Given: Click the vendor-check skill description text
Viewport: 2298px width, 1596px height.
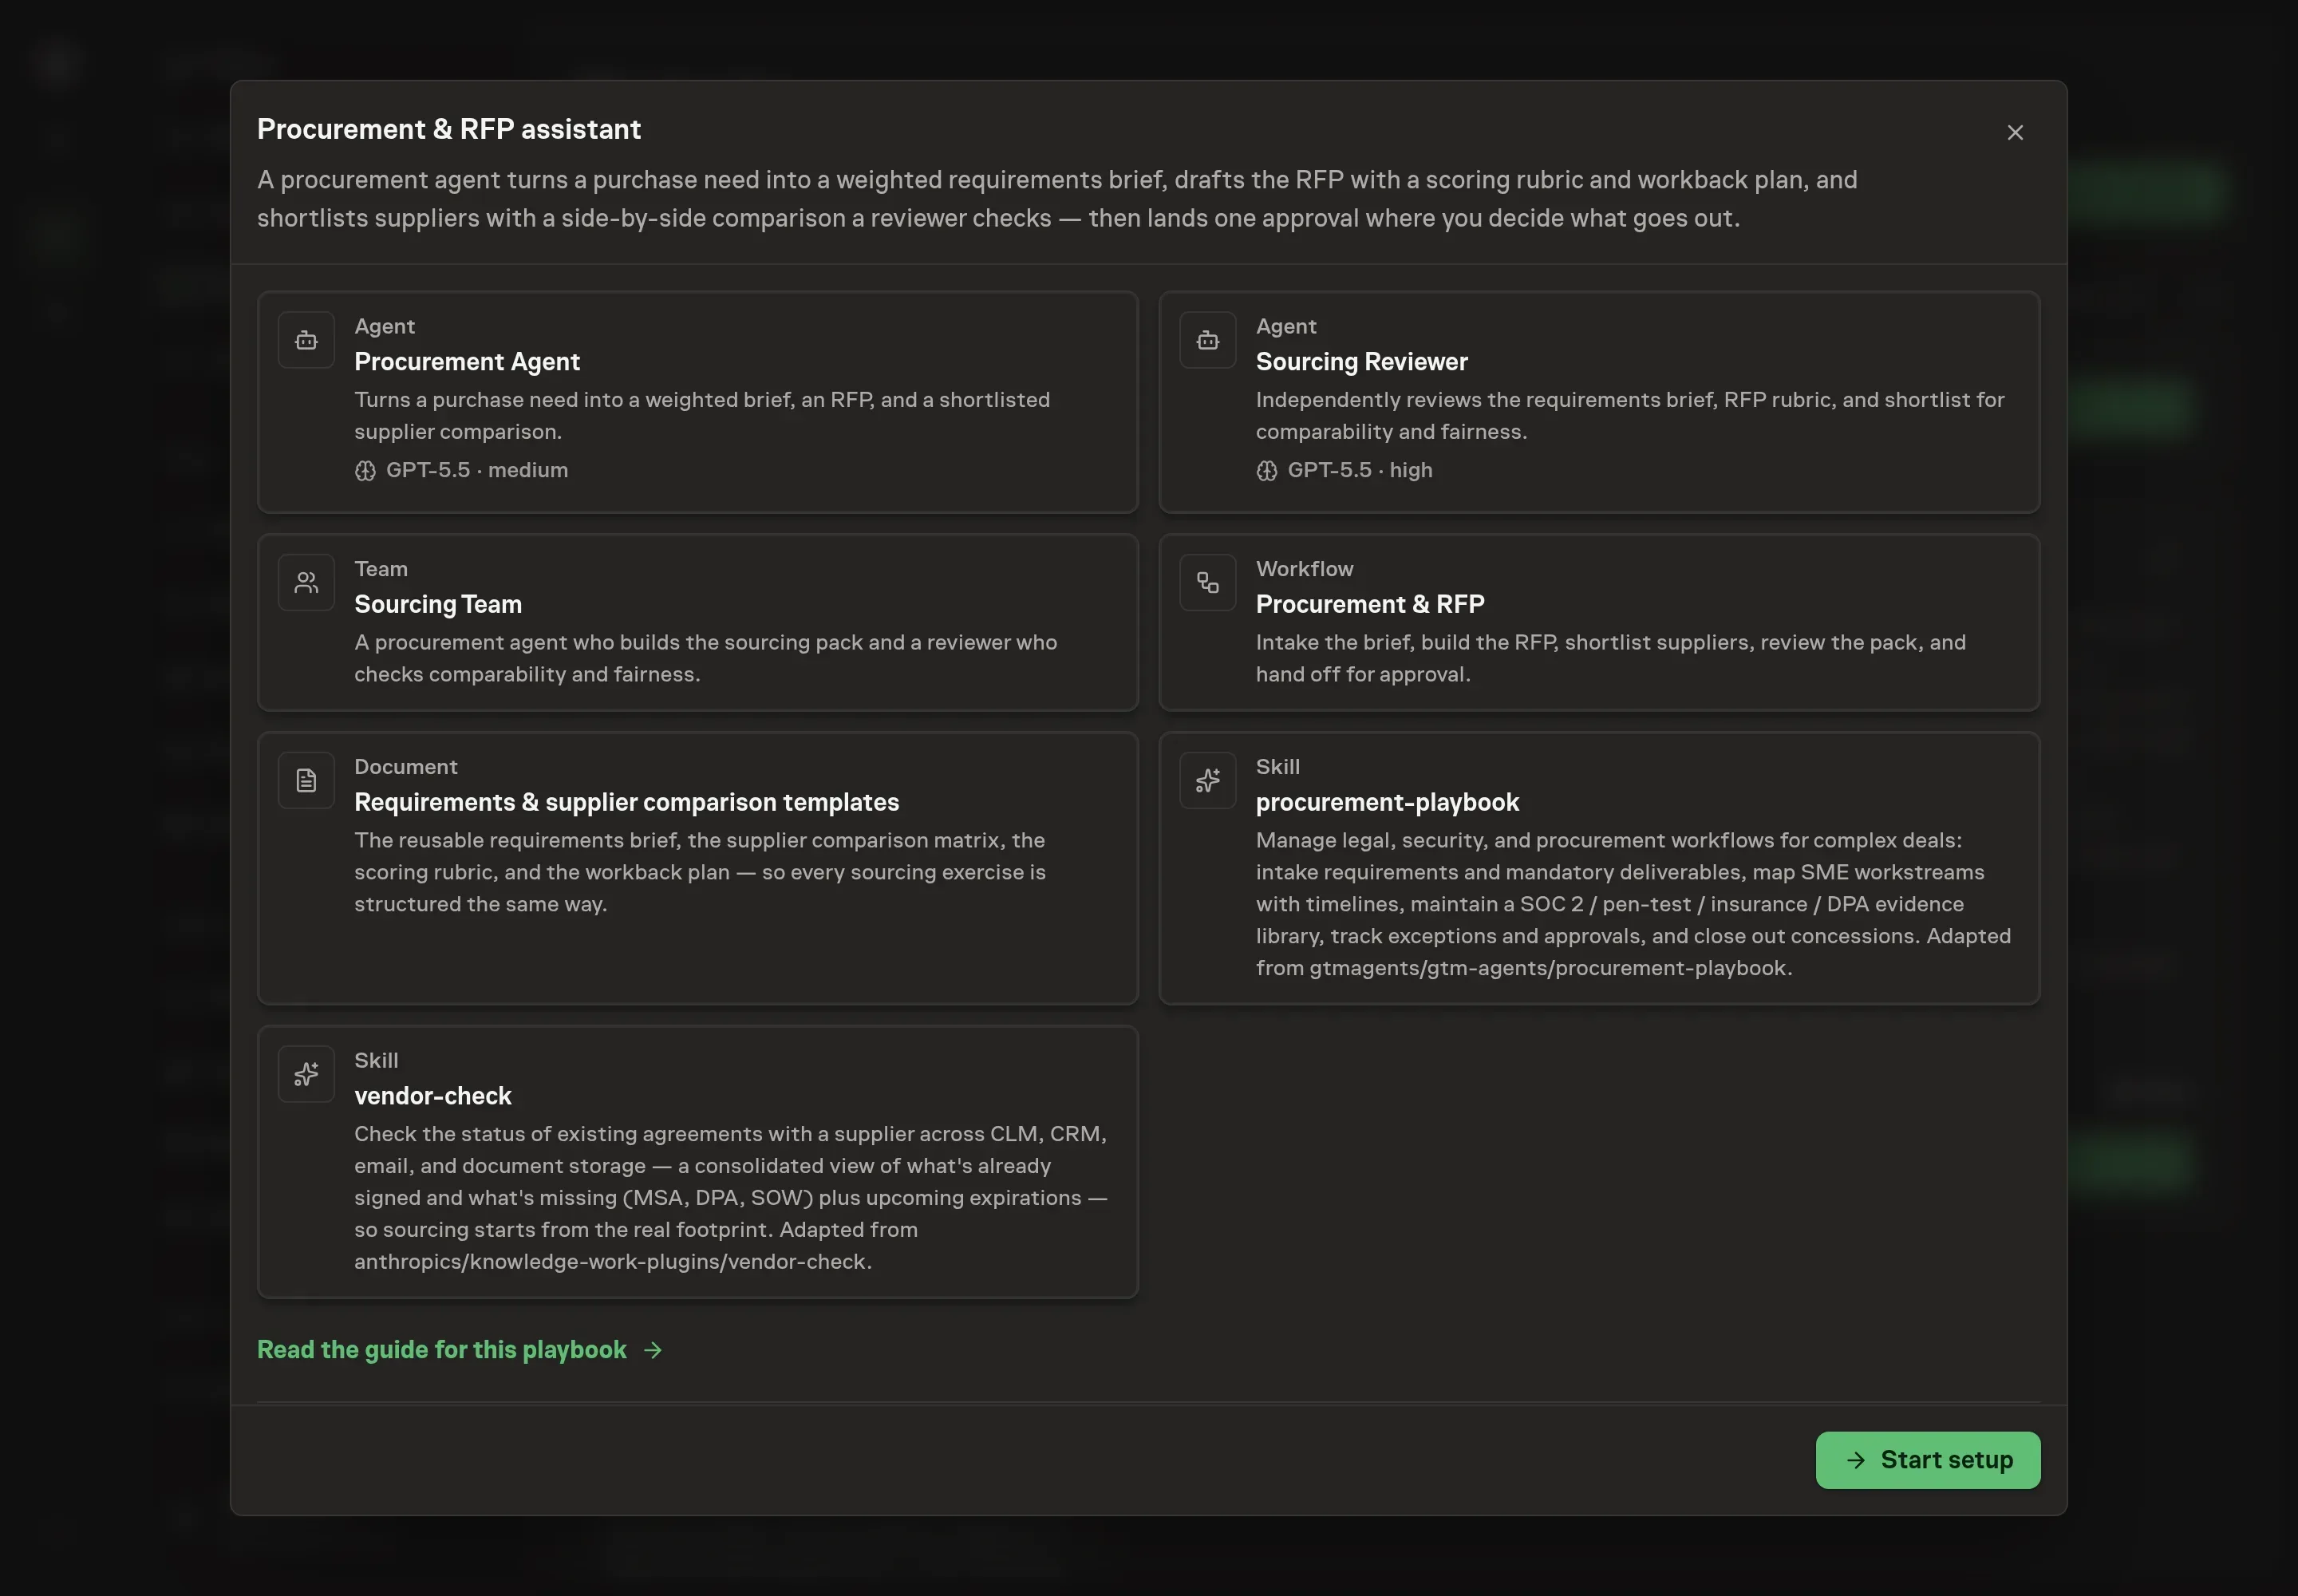Looking at the screenshot, I should click(731, 1198).
